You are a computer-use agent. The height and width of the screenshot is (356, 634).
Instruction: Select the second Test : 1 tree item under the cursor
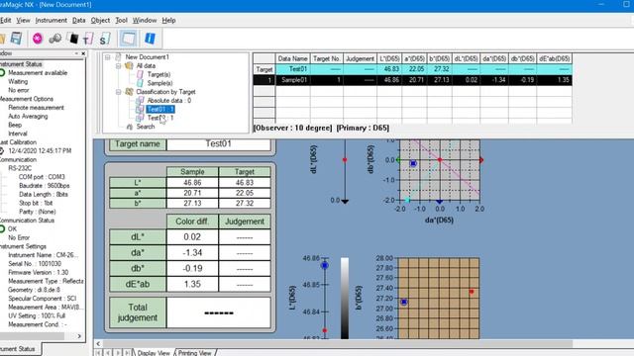(x=160, y=118)
